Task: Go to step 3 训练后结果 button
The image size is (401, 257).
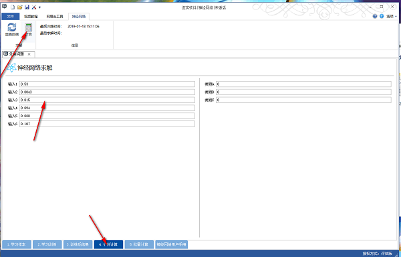Action: 78,244
